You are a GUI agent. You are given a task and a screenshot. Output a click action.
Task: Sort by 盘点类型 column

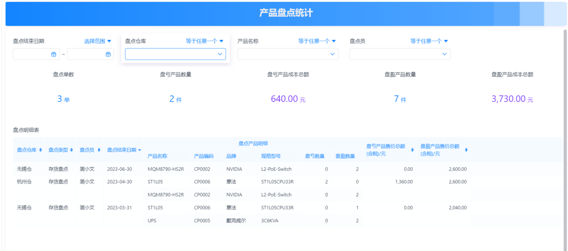pyautogui.click(x=71, y=150)
